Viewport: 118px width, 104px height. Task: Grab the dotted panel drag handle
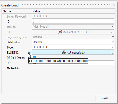coord(66,5)
